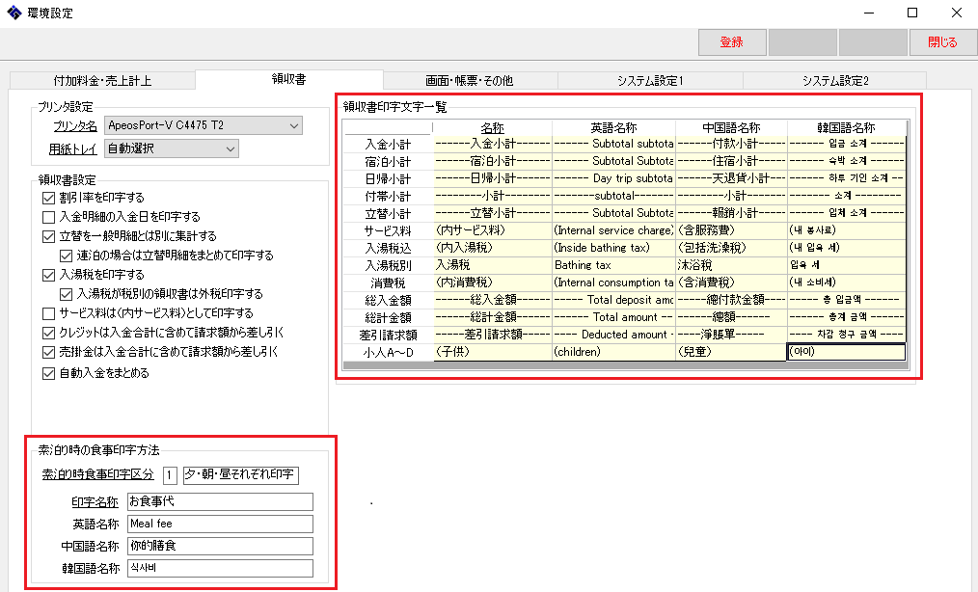Switch to 付加料金・売上計上 tab

101,80
